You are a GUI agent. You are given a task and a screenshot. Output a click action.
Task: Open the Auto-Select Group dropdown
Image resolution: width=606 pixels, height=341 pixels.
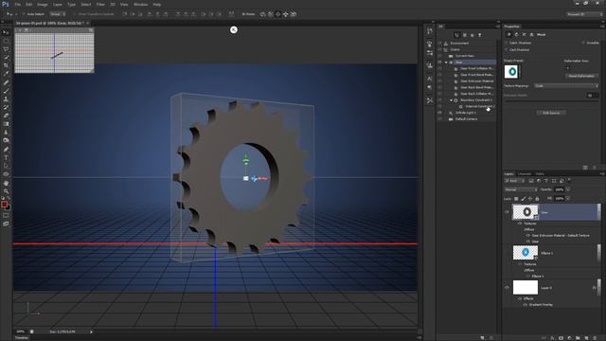pyautogui.click(x=58, y=14)
